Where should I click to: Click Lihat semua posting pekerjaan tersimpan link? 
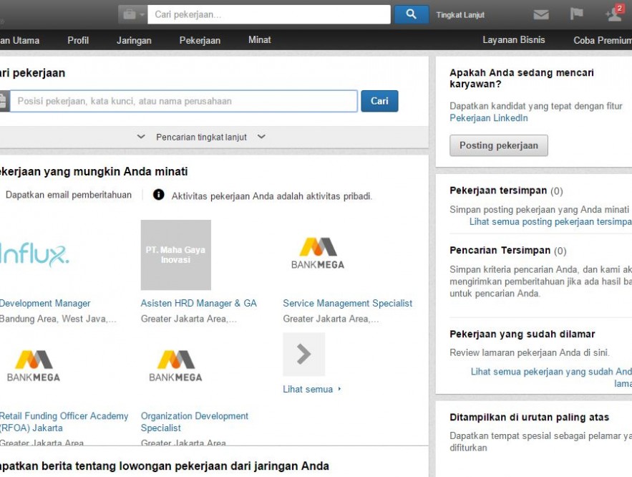550,222
